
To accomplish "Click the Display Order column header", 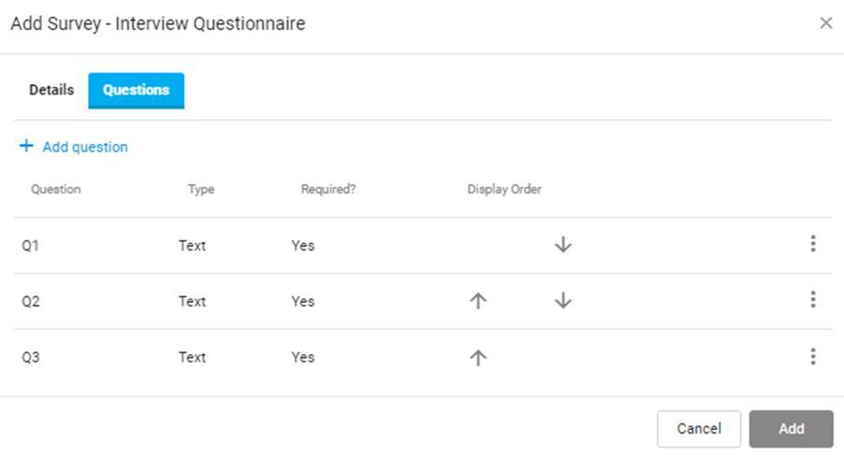I will (505, 190).
